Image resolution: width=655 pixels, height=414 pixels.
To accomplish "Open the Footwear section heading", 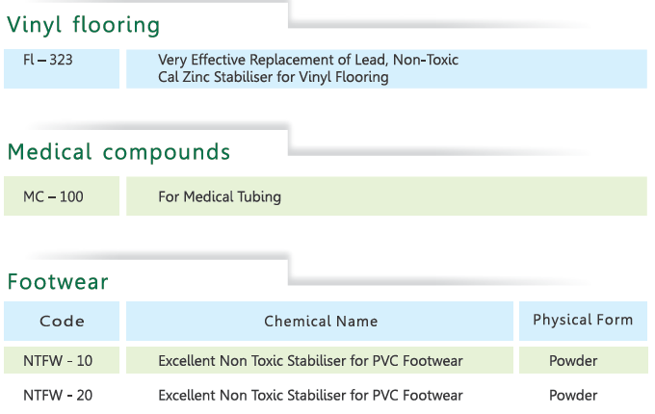I will tap(58, 282).
